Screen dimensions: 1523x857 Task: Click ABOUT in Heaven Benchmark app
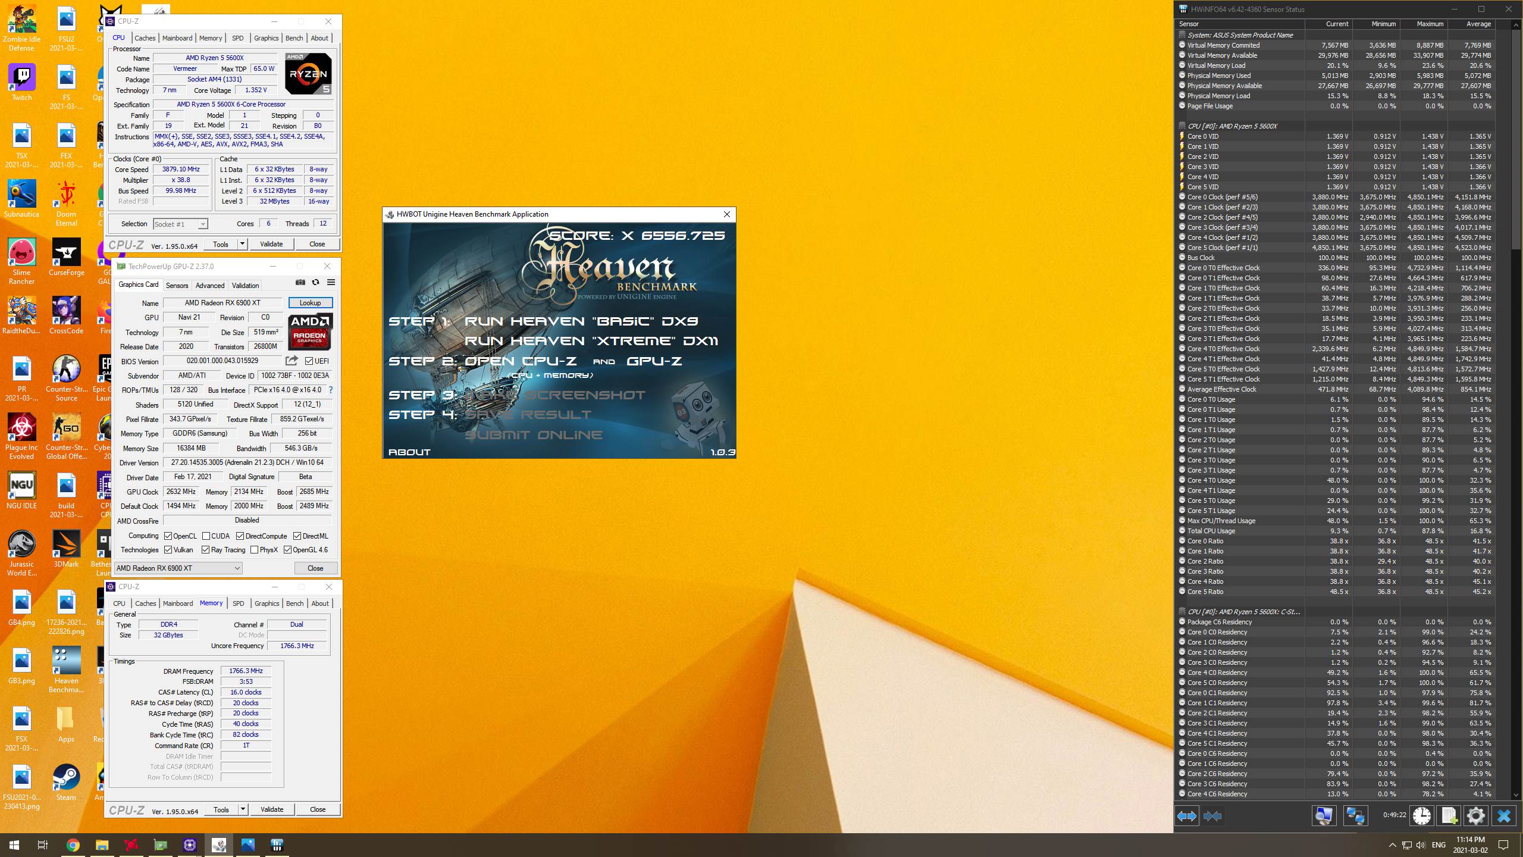coord(409,452)
